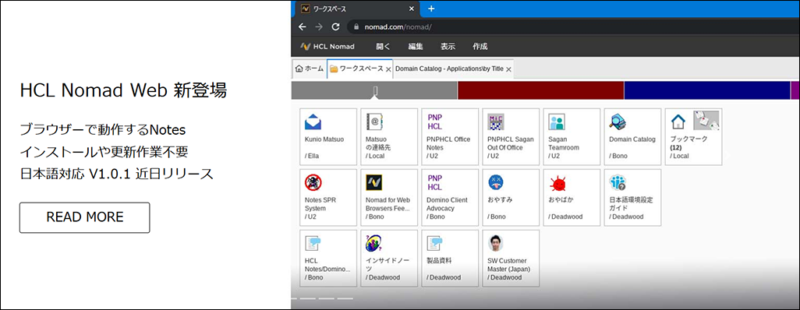Open the Domain Catalog magnifier icon
The height and width of the screenshot is (310, 800).
click(618, 122)
